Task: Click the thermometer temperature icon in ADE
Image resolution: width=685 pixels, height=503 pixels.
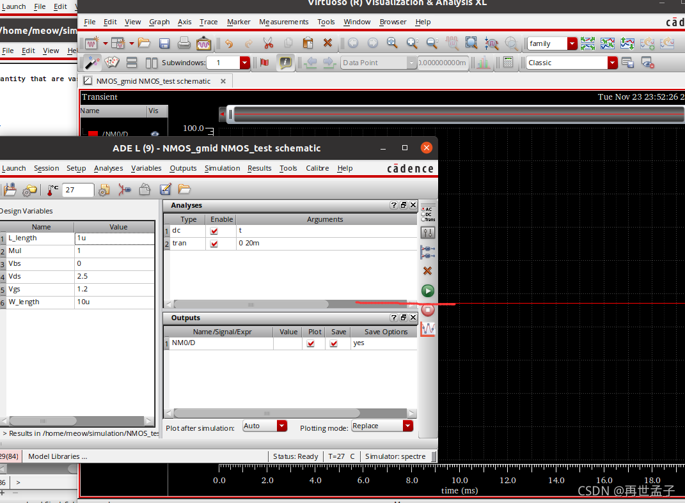Action: coord(52,190)
